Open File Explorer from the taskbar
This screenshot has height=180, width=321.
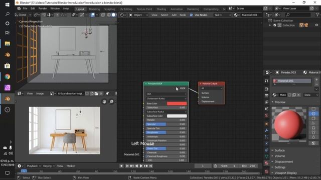(x=8, y=43)
